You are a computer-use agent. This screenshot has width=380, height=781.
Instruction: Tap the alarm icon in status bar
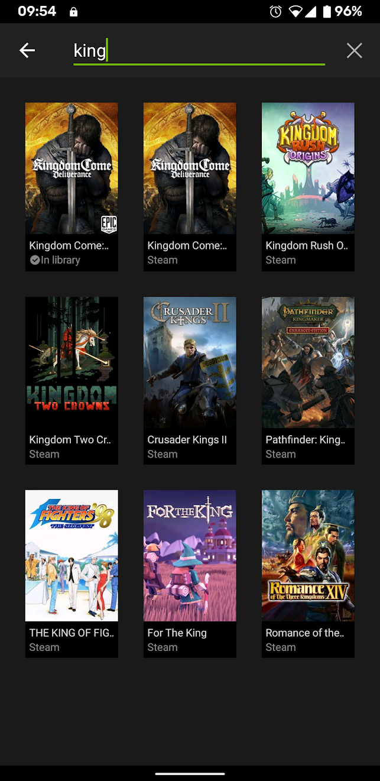275,11
